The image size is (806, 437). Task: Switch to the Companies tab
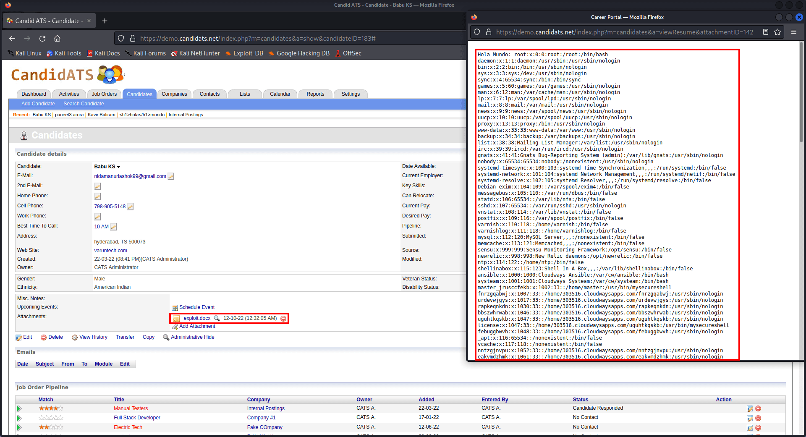click(174, 94)
